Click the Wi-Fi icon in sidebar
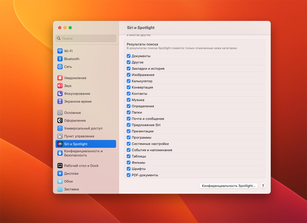 pyautogui.click(x=60, y=51)
